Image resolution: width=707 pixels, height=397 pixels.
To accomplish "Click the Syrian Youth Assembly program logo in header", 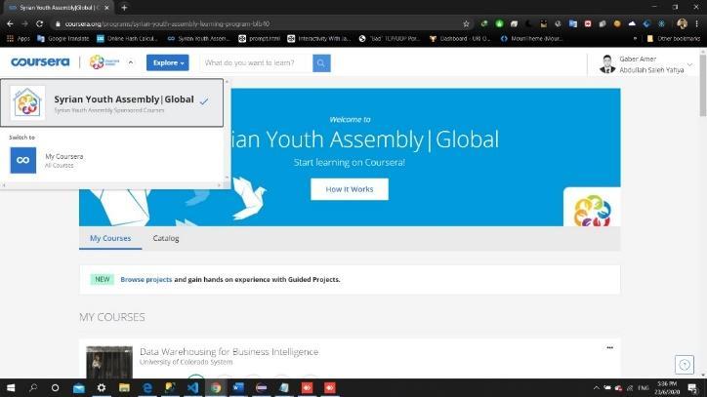I will pos(104,62).
